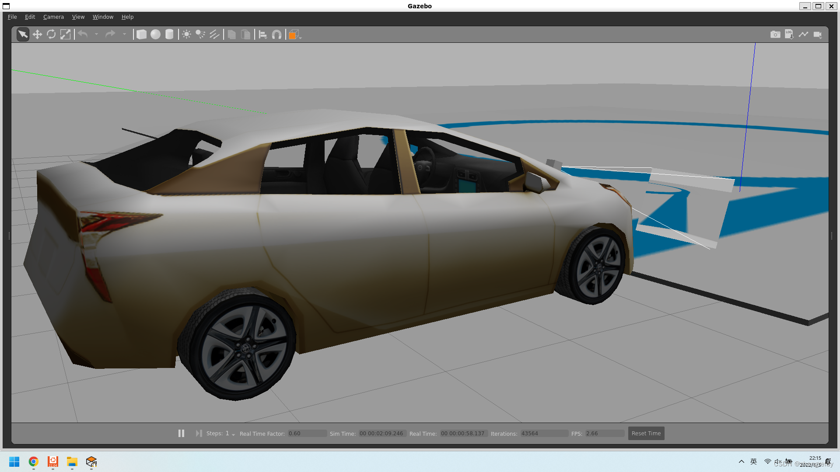Select the scale mode tool
The image size is (840, 472).
[65, 35]
